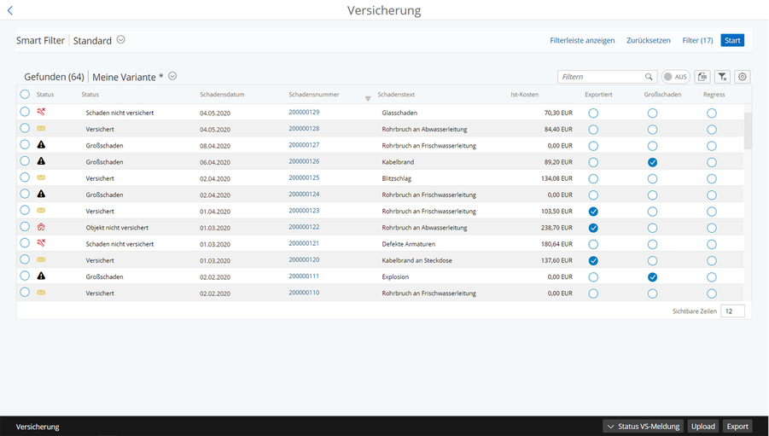Expand the Smart Filter Standard dropdown
The image size is (769, 436).
pos(120,40)
